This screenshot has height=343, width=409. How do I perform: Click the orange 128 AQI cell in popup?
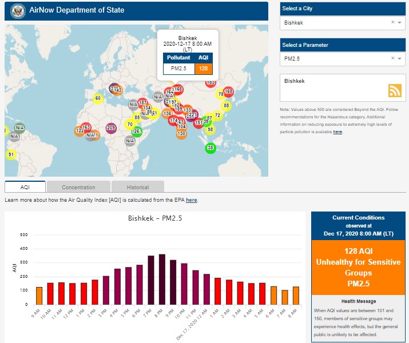pyautogui.click(x=203, y=69)
